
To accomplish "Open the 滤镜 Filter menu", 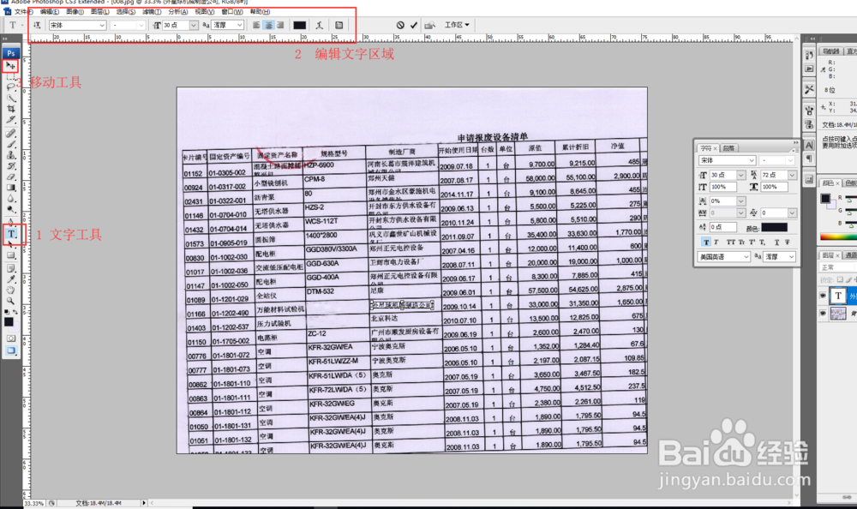I will tap(152, 11).
